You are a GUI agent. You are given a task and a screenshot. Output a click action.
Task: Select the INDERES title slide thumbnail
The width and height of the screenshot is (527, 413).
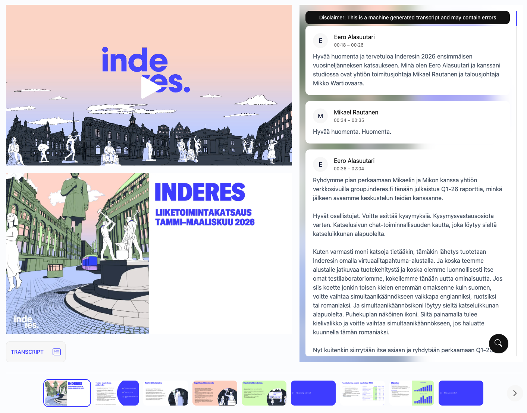pyautogui.click(x=67, y=393)
